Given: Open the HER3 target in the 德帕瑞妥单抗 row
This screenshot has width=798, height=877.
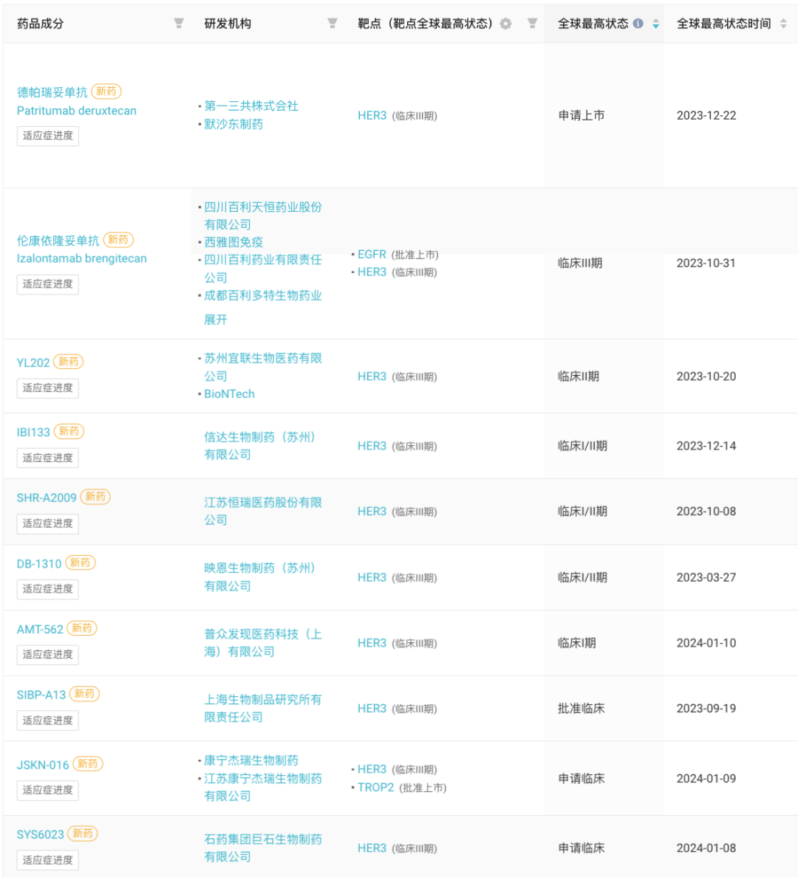Looking at the screenshot, I should [372, 115].
